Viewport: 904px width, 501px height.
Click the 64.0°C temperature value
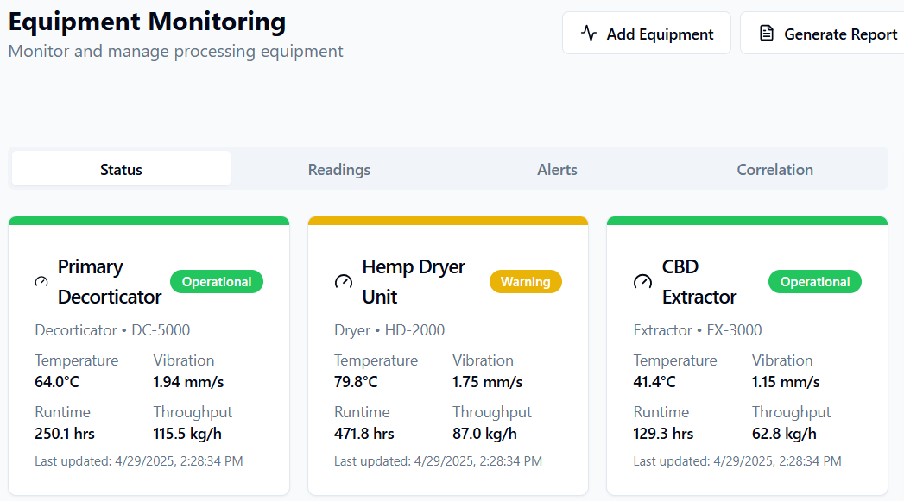pos(57,382)
